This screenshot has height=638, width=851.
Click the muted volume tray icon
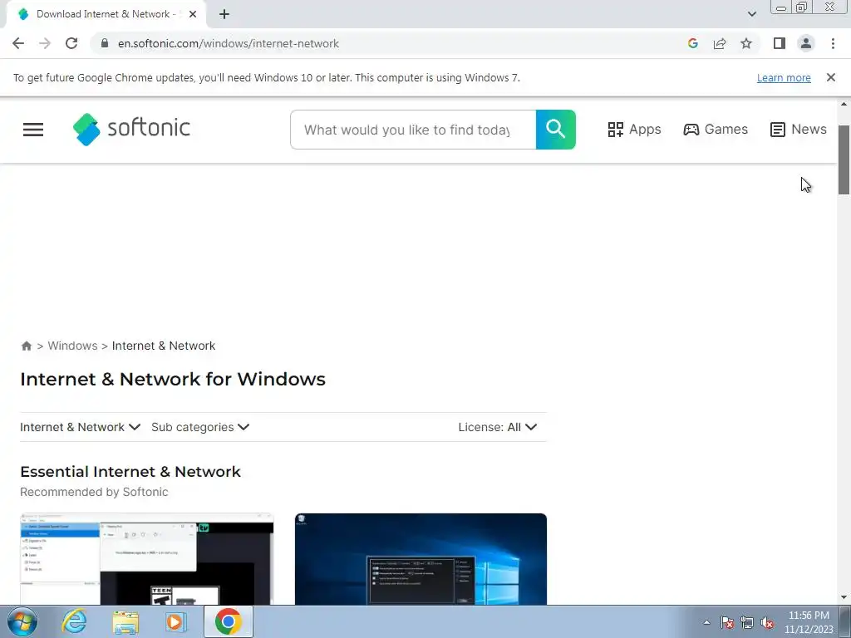(x=767, y=622)
